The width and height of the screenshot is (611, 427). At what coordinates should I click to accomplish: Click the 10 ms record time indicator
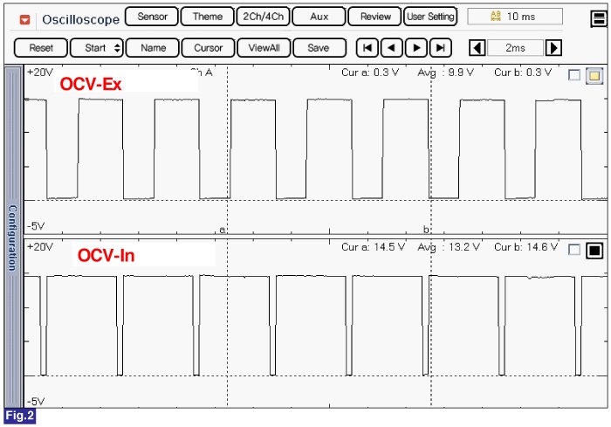(515, 17)
